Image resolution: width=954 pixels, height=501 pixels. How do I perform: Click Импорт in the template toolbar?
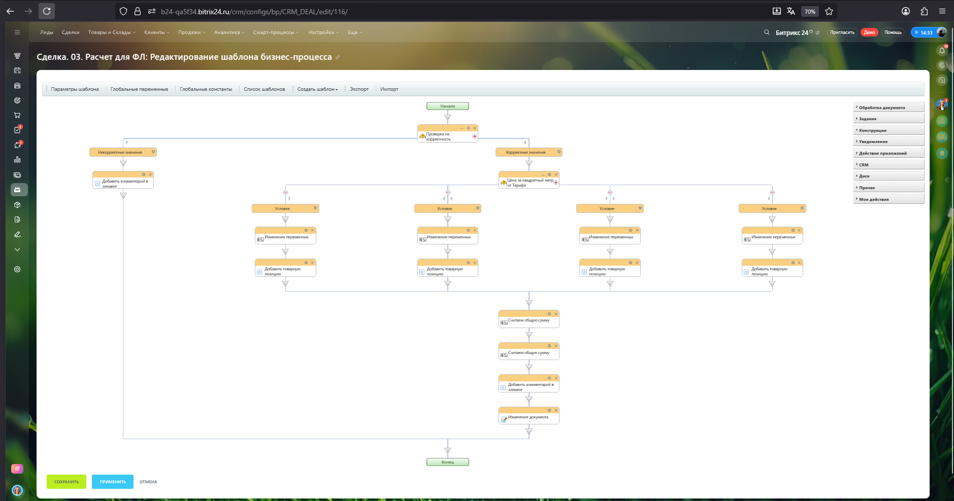(389, 89)
